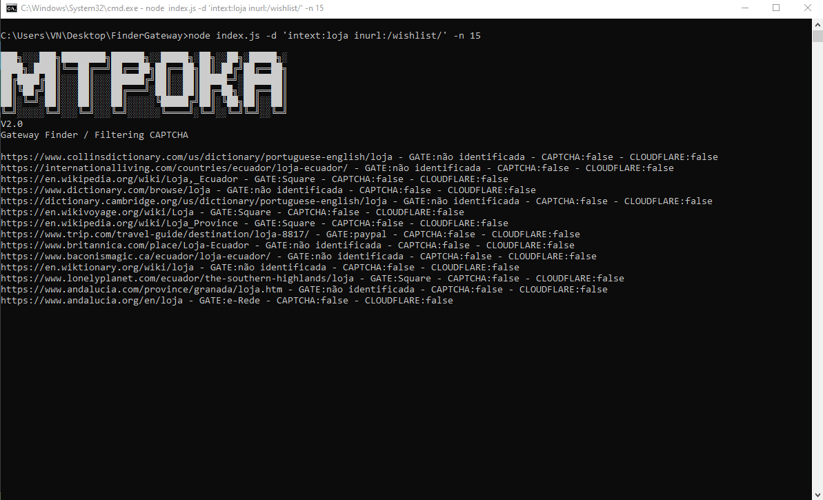823x500 pixels.
Task: Click the window title text cmd.exe - node index.js
Action: 172,8
